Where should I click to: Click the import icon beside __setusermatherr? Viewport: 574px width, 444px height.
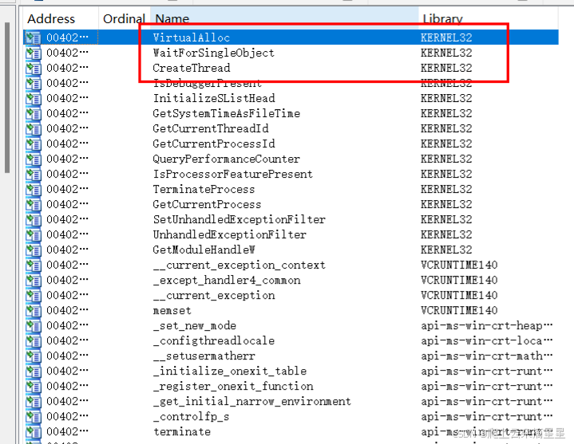[33, 356]
